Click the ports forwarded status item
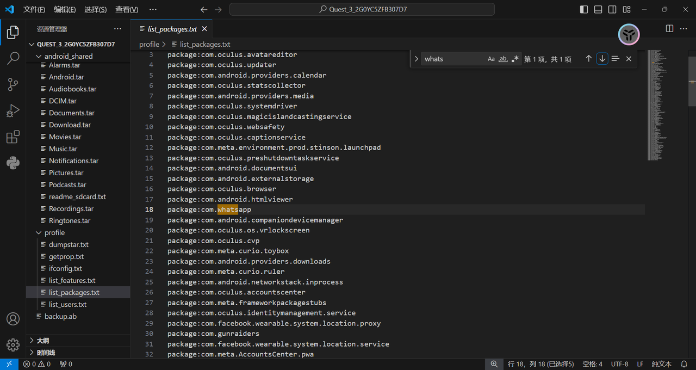 click(66, 364)
